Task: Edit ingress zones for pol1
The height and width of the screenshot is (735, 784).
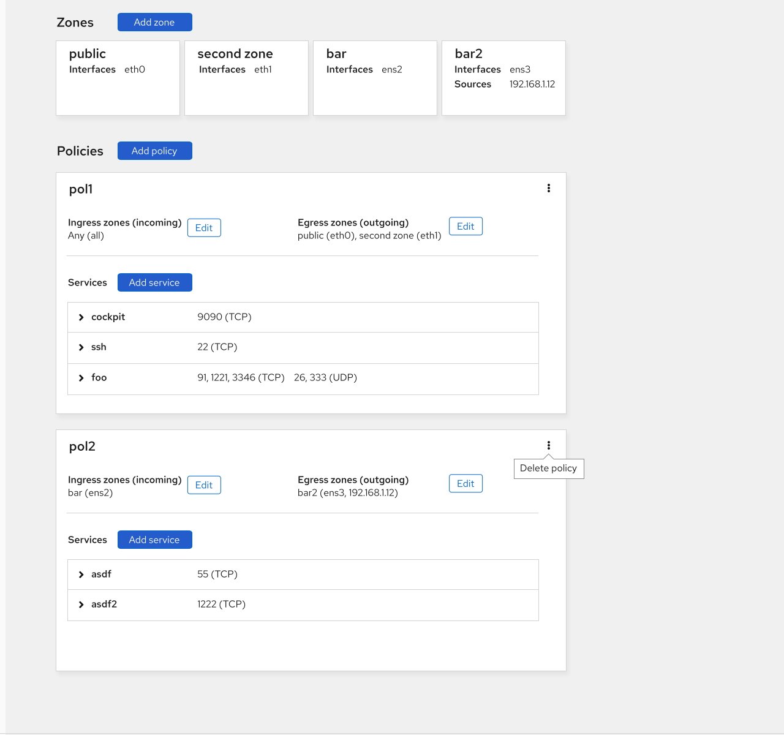Action: 204,227
